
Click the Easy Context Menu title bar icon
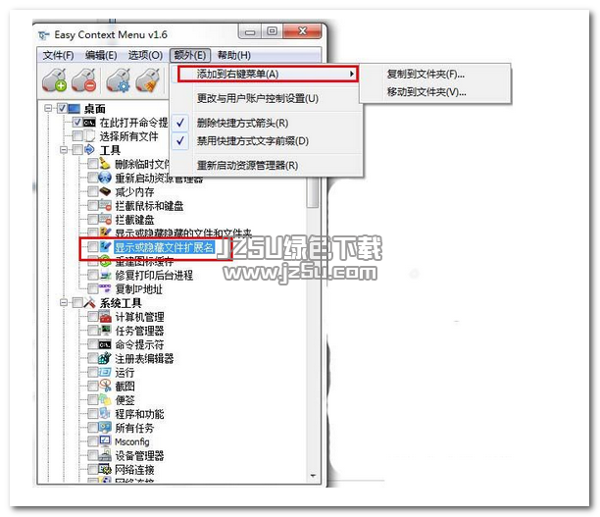[x=43, y=35]
